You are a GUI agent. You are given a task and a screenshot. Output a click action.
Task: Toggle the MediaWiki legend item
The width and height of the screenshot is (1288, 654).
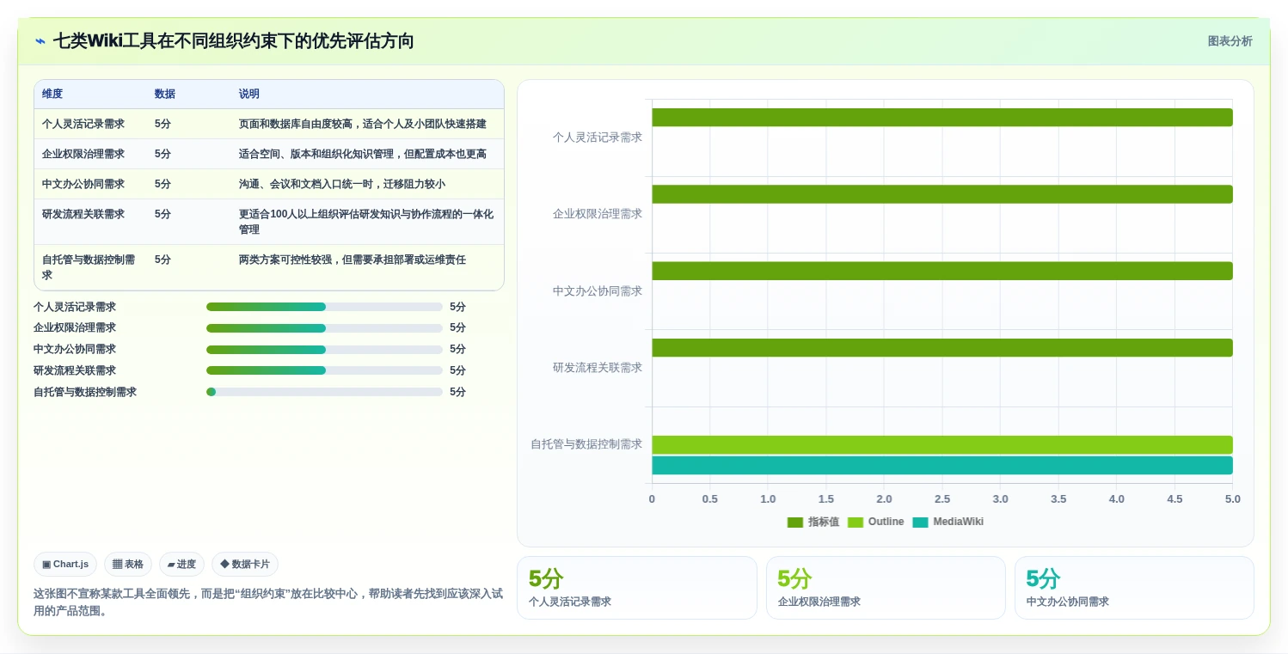tap(948, 522)
